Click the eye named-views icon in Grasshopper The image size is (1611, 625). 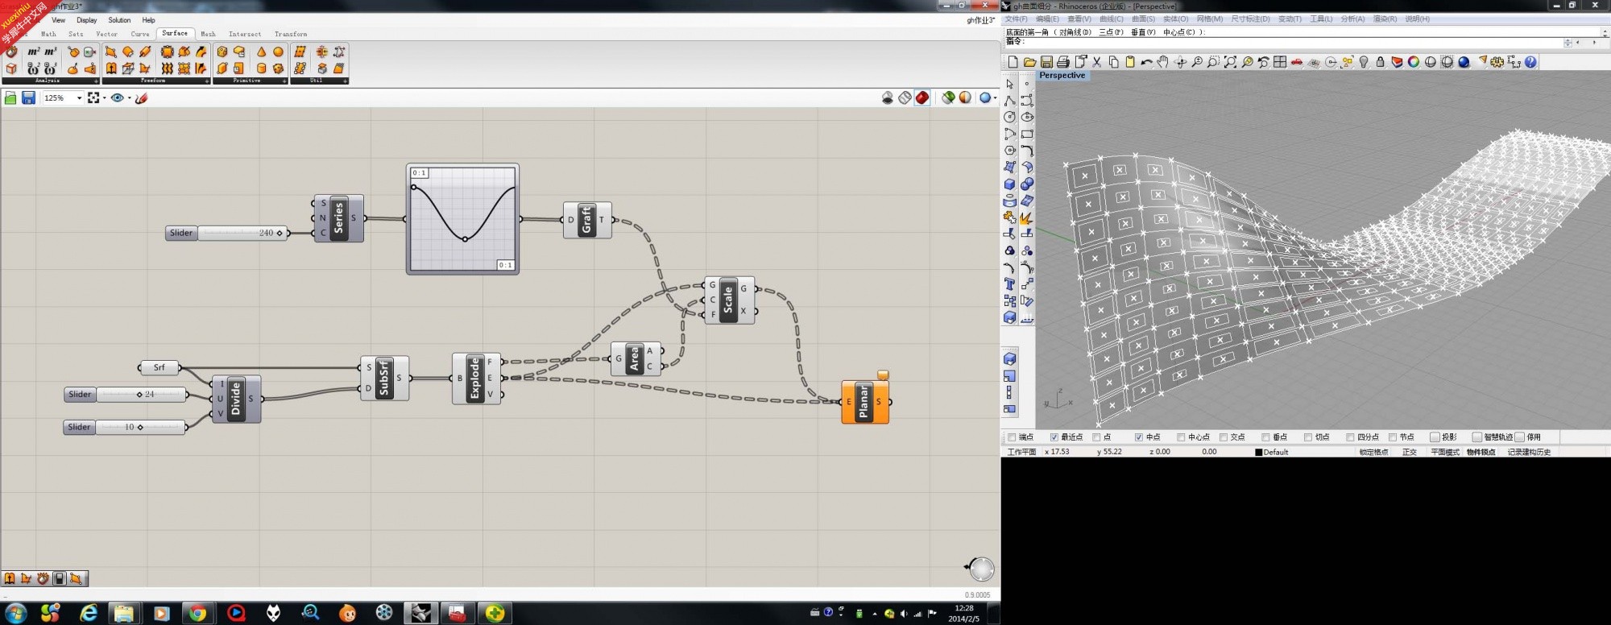118,97
